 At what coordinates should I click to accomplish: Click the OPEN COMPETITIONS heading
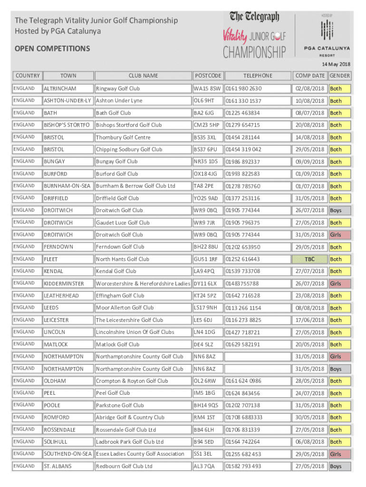(52, 49)
